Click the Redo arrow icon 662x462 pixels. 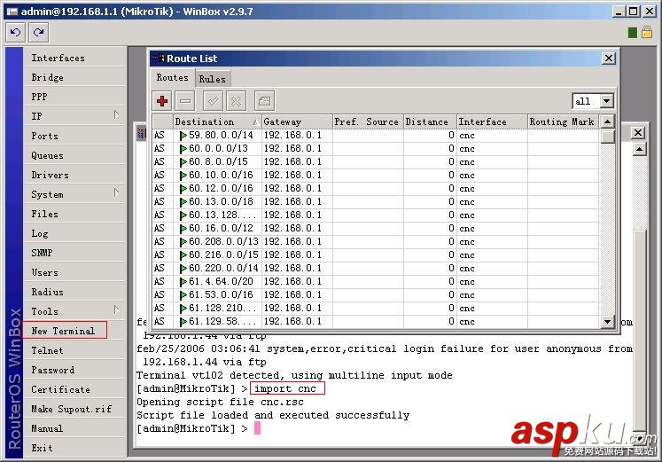[x=38, y=33]
